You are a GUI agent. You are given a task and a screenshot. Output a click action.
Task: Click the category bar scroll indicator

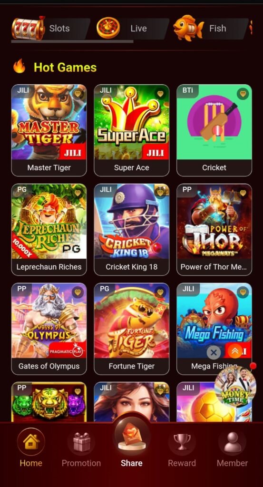point(72,41)
